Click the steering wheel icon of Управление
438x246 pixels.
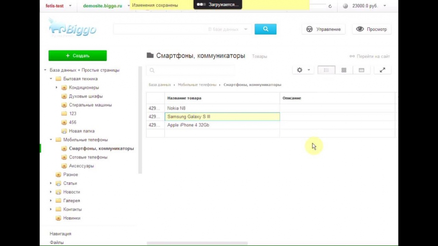tap(309, 29)
